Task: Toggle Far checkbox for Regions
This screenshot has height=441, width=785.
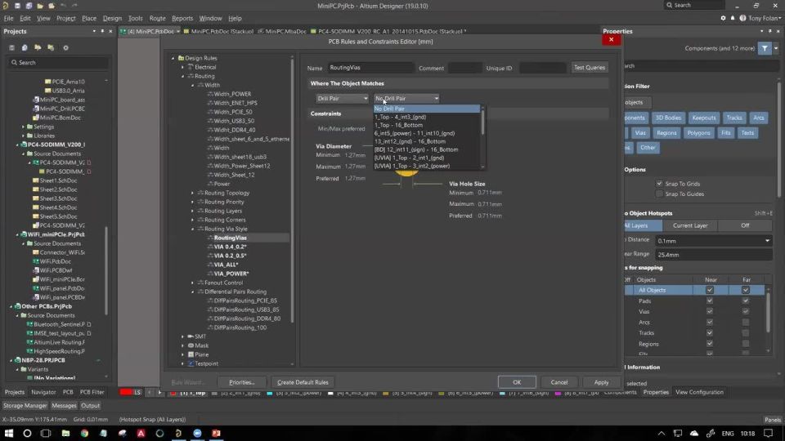Action: coord(746,344)
